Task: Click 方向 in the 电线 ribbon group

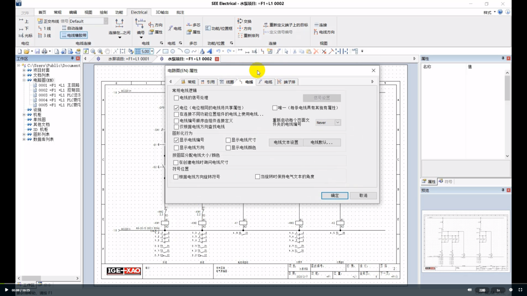Action: click(155, 25)
